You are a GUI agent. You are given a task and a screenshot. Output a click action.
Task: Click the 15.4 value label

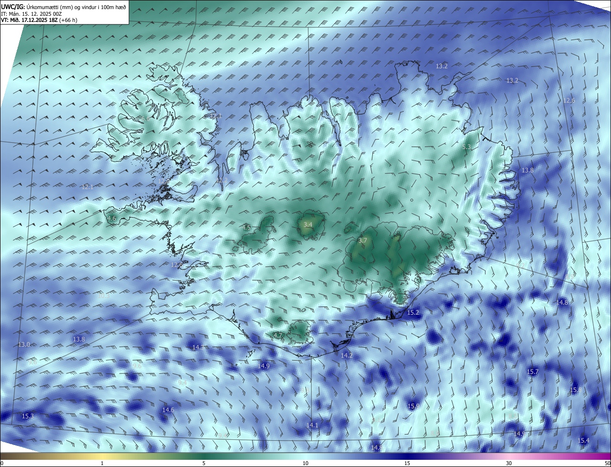[x=583, y=440]
